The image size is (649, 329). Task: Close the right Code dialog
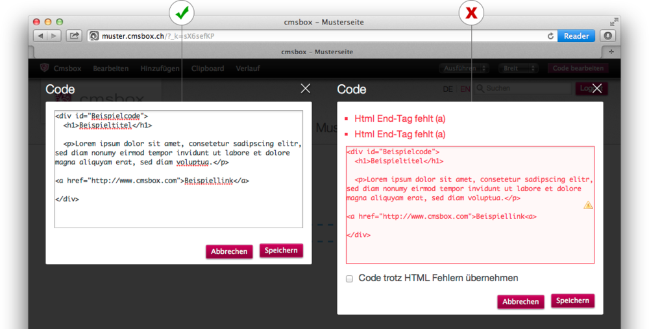pyautogui.click(x=597, y=88)
